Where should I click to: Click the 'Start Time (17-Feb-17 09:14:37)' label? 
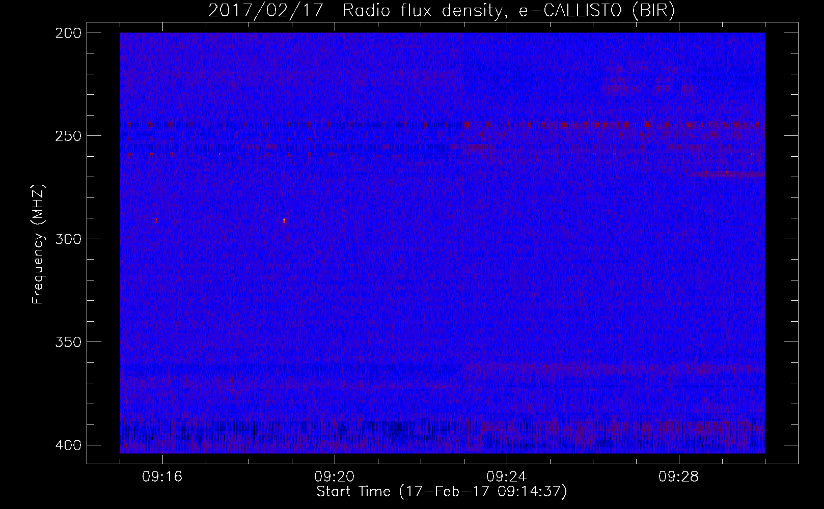[x=442, y=492]
